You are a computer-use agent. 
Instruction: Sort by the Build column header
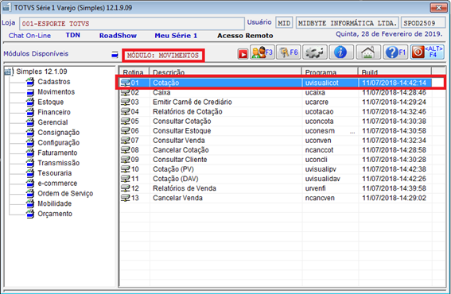(395, 72)
